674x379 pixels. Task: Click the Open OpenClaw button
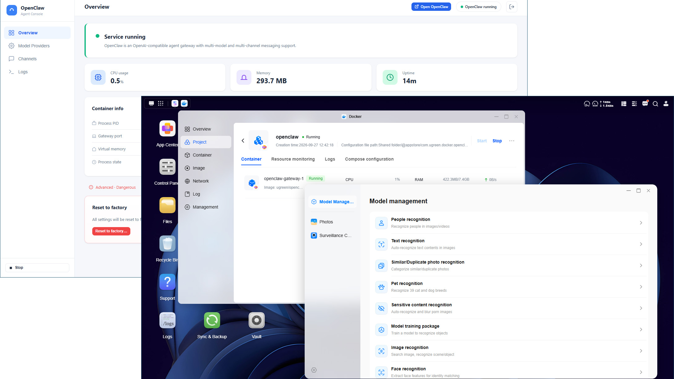point(431,7)
